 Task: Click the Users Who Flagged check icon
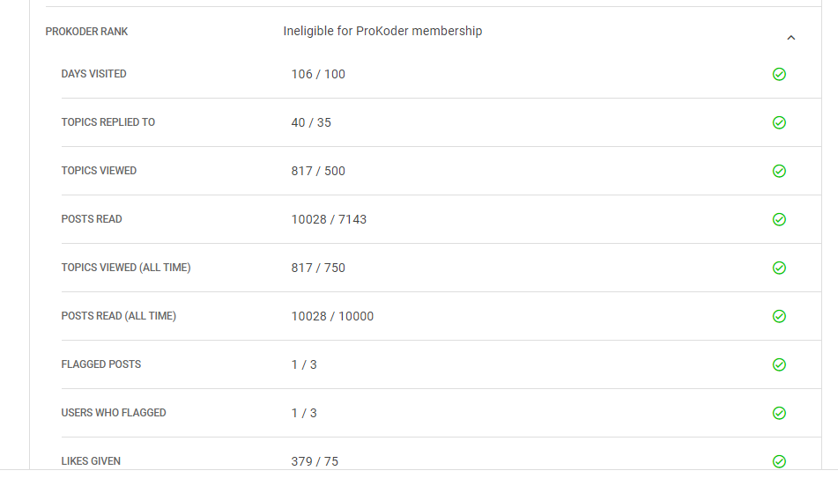coord(779,413)
